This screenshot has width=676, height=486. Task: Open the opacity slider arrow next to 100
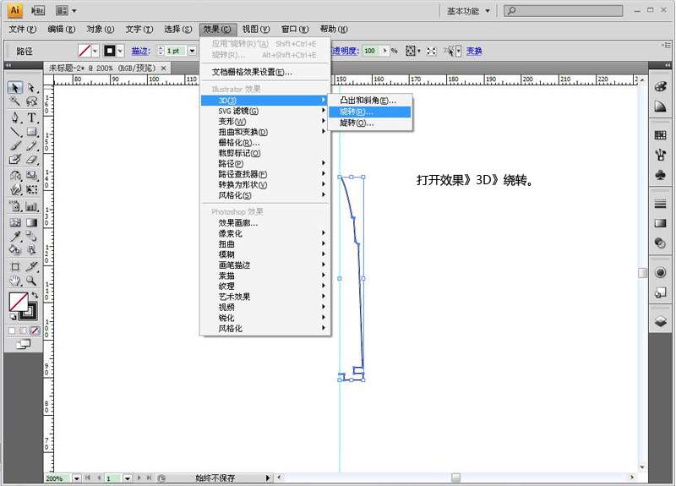click(384, 51)
